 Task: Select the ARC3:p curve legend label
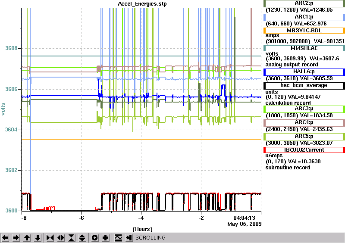[x=304, y=109]
